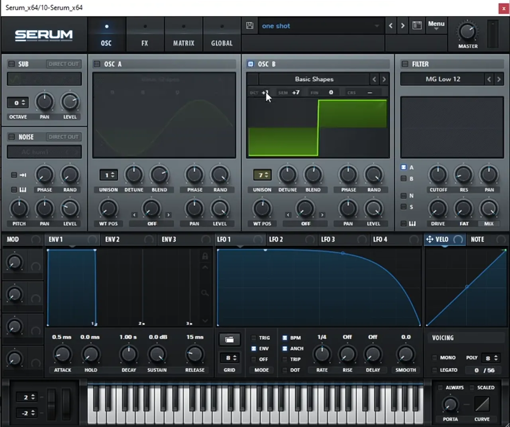This screenshot has height=427, width=510.
Task: Click next warp mode arrow in OSC A
Action: tap(169, 215)
